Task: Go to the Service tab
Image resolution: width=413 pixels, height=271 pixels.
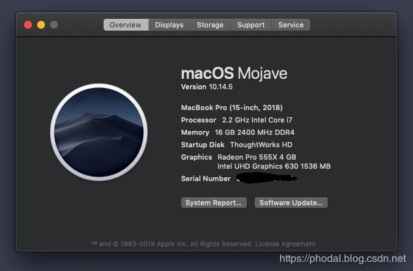Action: click(291, 25)
